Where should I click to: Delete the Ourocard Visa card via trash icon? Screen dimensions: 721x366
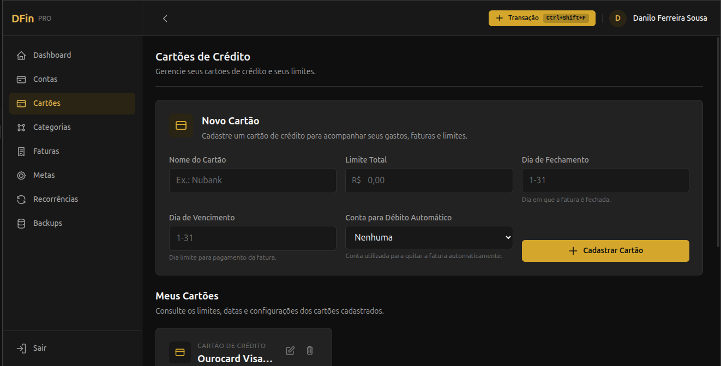(x=310, y=351)
